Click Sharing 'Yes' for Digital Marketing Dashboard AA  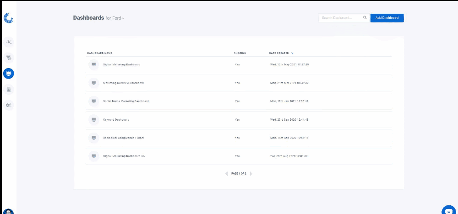click(x=237, y=156)
